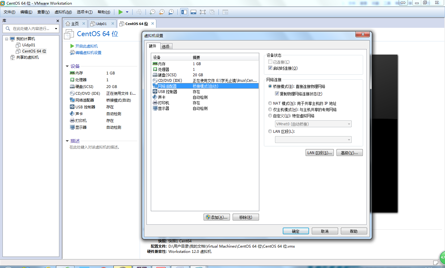Click the USB 控制器 icon in main device panel

(72, 107)
